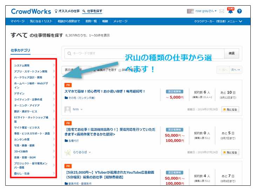The width and height of the screenshot is (256, 191).
Task: Click the disabled 前へ previous page button
Action: (x=223, y=70)
